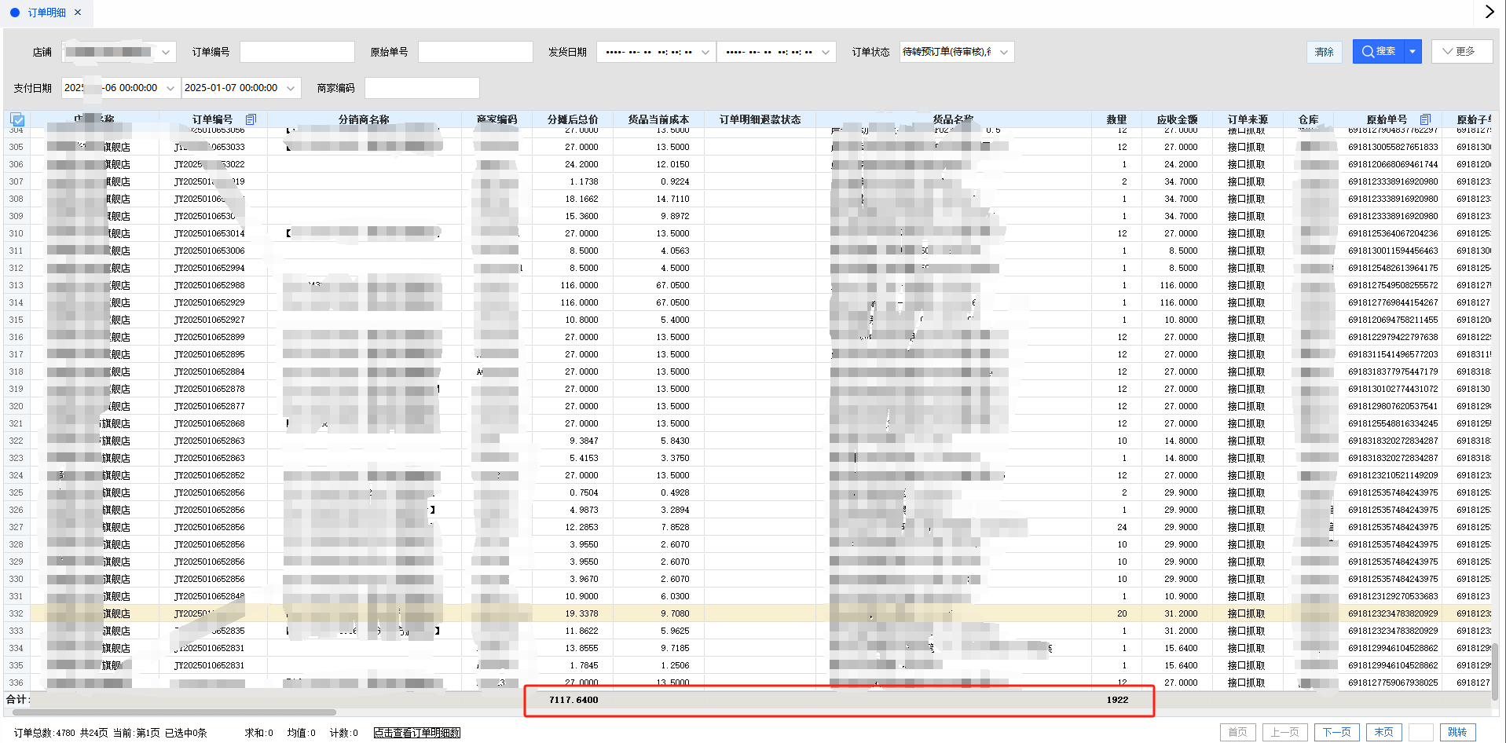Viewport: 1506px width, 743px height.
Task: Expand the 更多 more filters option
Action: pyautogui.click(x=1460, y=52)
